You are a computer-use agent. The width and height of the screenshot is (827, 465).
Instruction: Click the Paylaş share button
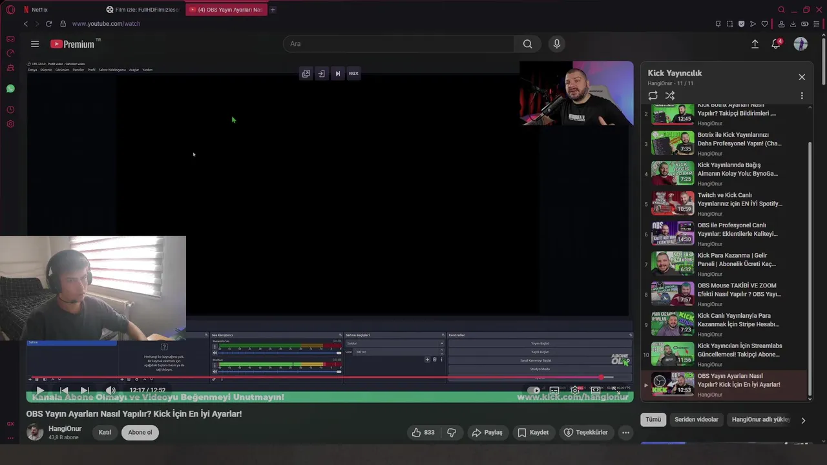pos(487,433)
